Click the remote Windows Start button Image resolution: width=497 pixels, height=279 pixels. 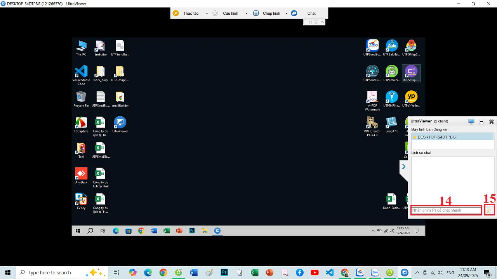click(x=78, y=231)
